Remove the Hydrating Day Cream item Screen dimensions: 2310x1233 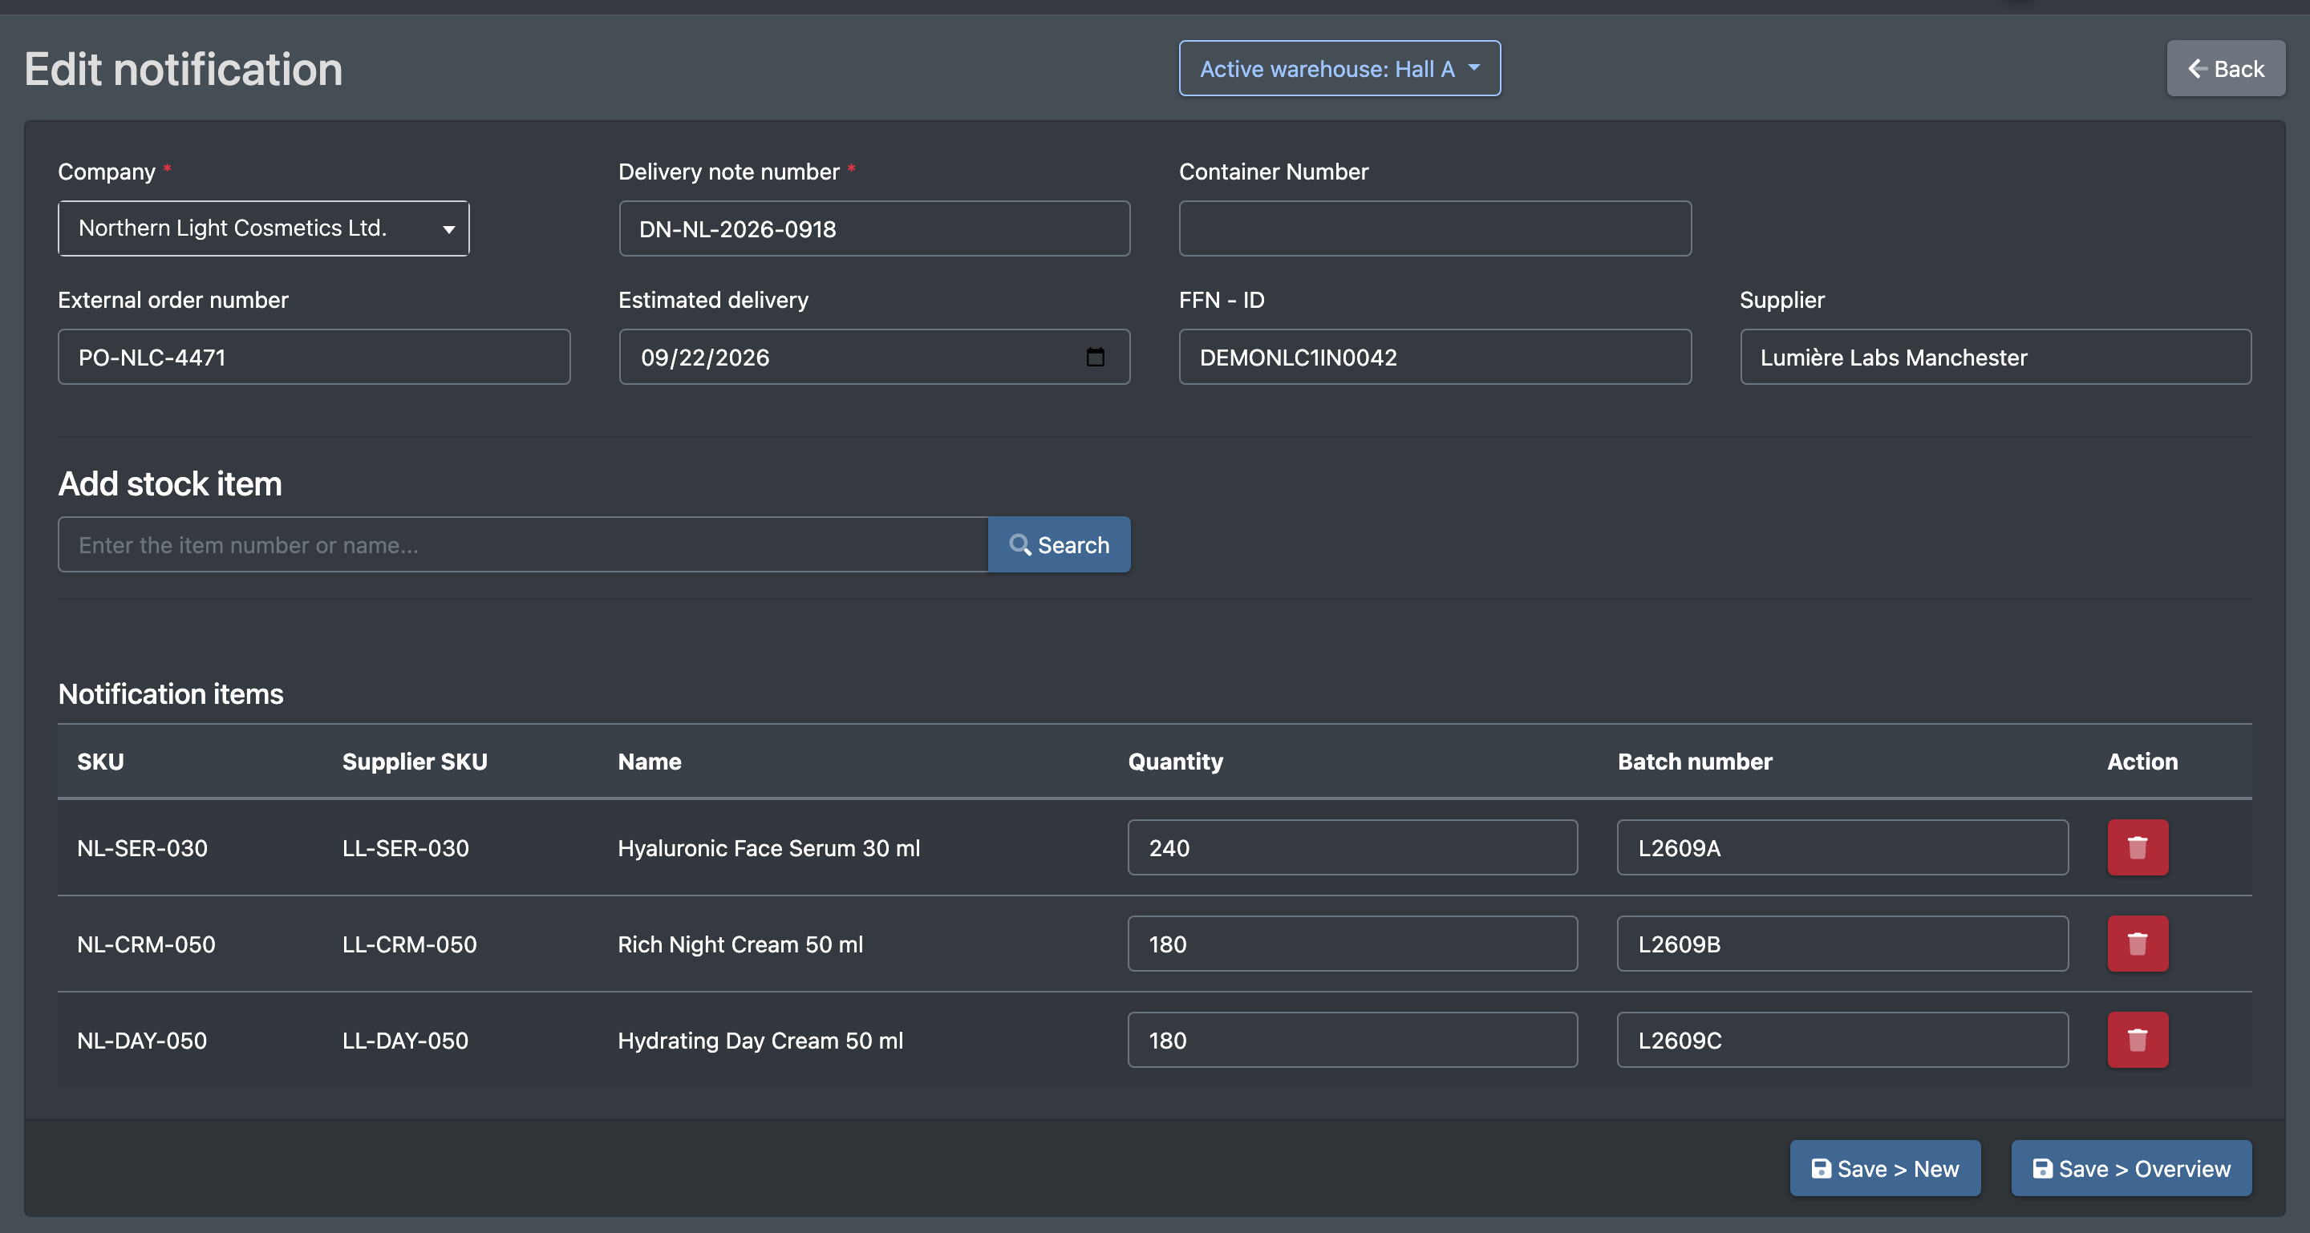tap(2137, 1040)
